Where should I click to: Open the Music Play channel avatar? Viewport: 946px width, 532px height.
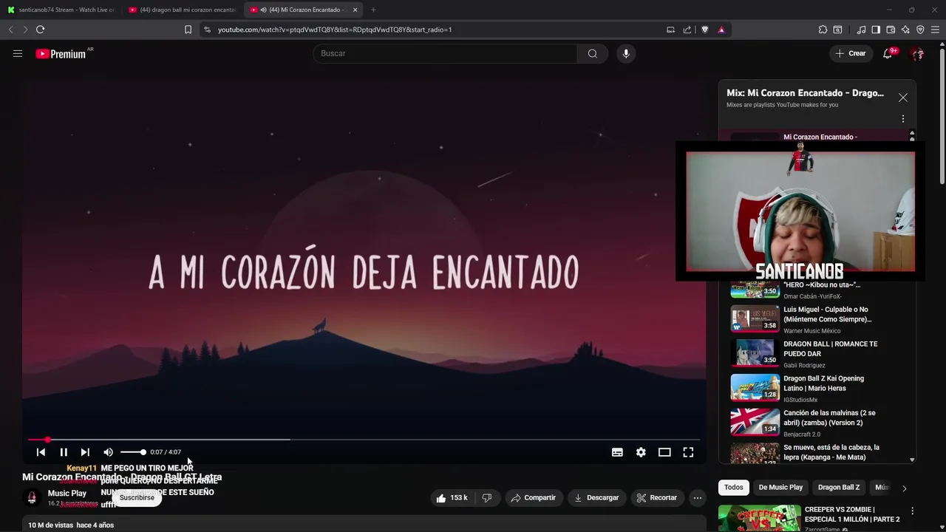pos(32,498)
